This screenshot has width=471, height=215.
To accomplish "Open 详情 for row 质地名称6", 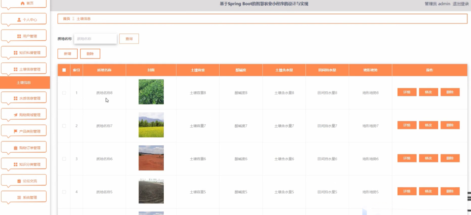I will [407, 158].
